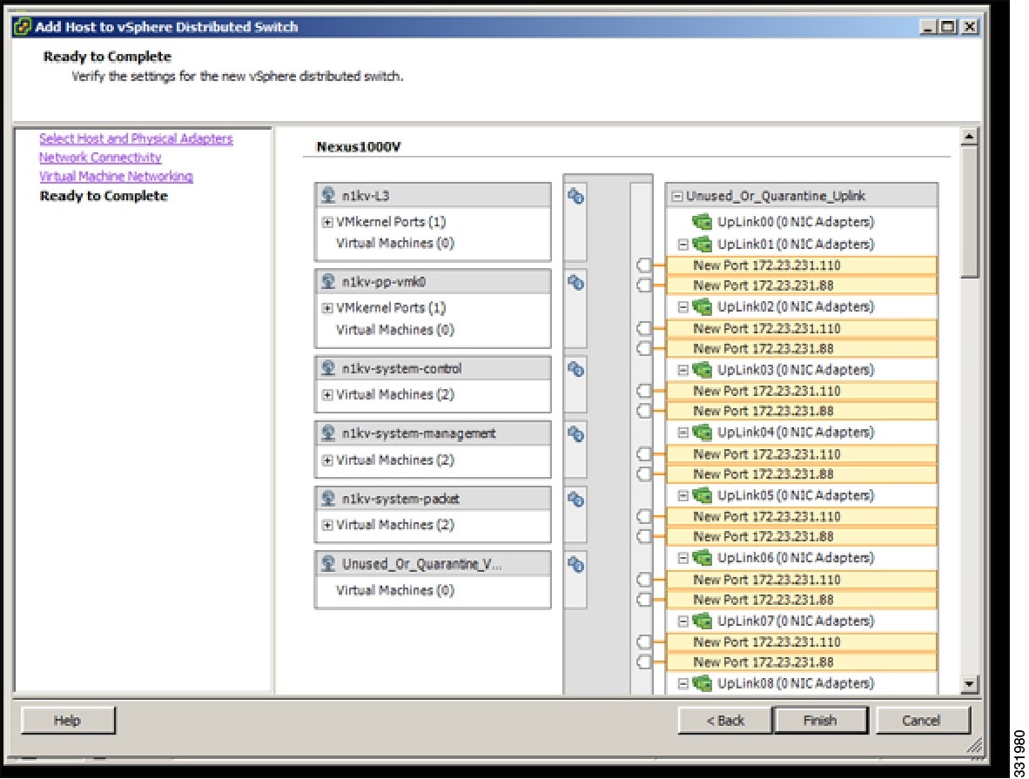This screenshot has height=779, width=1029.
Task: Go to Virtual Machine Networking step
Action: 116,177
